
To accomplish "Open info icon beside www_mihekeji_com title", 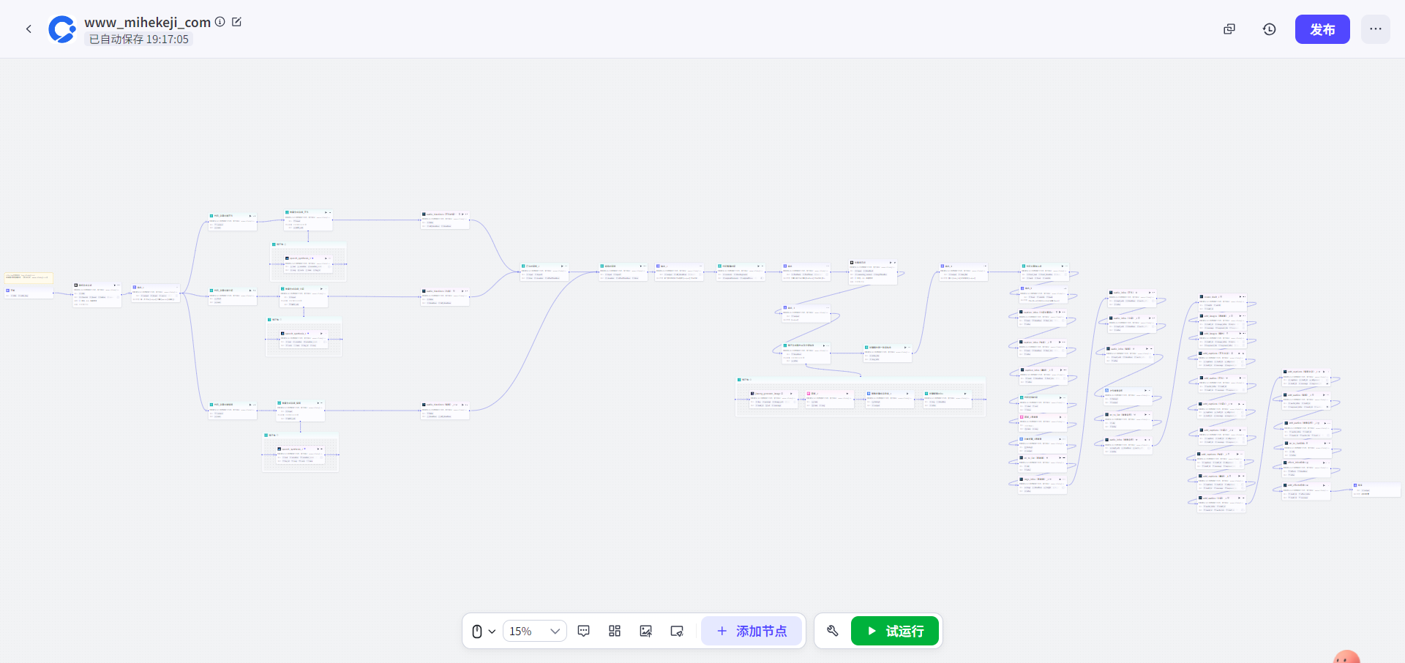I will (220, 22).
